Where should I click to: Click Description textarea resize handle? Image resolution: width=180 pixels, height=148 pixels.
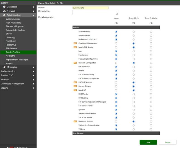(x=117, y=14)
